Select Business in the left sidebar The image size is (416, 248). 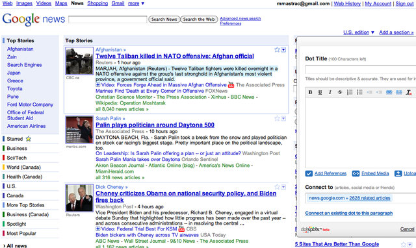(x=17, y=149)
